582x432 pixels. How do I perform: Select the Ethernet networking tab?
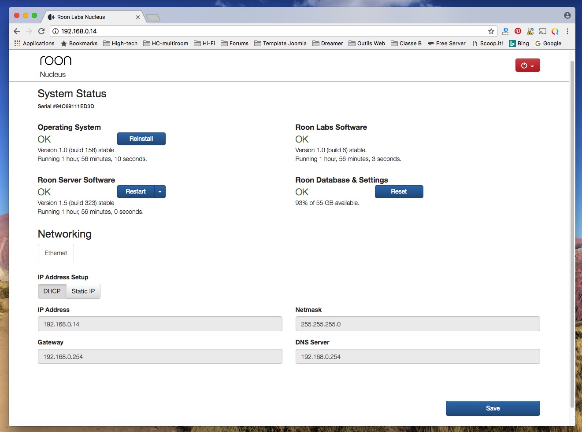[56, 253]
